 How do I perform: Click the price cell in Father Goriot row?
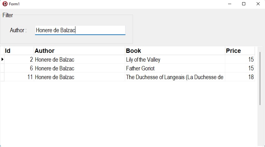(x=240, y=68)
